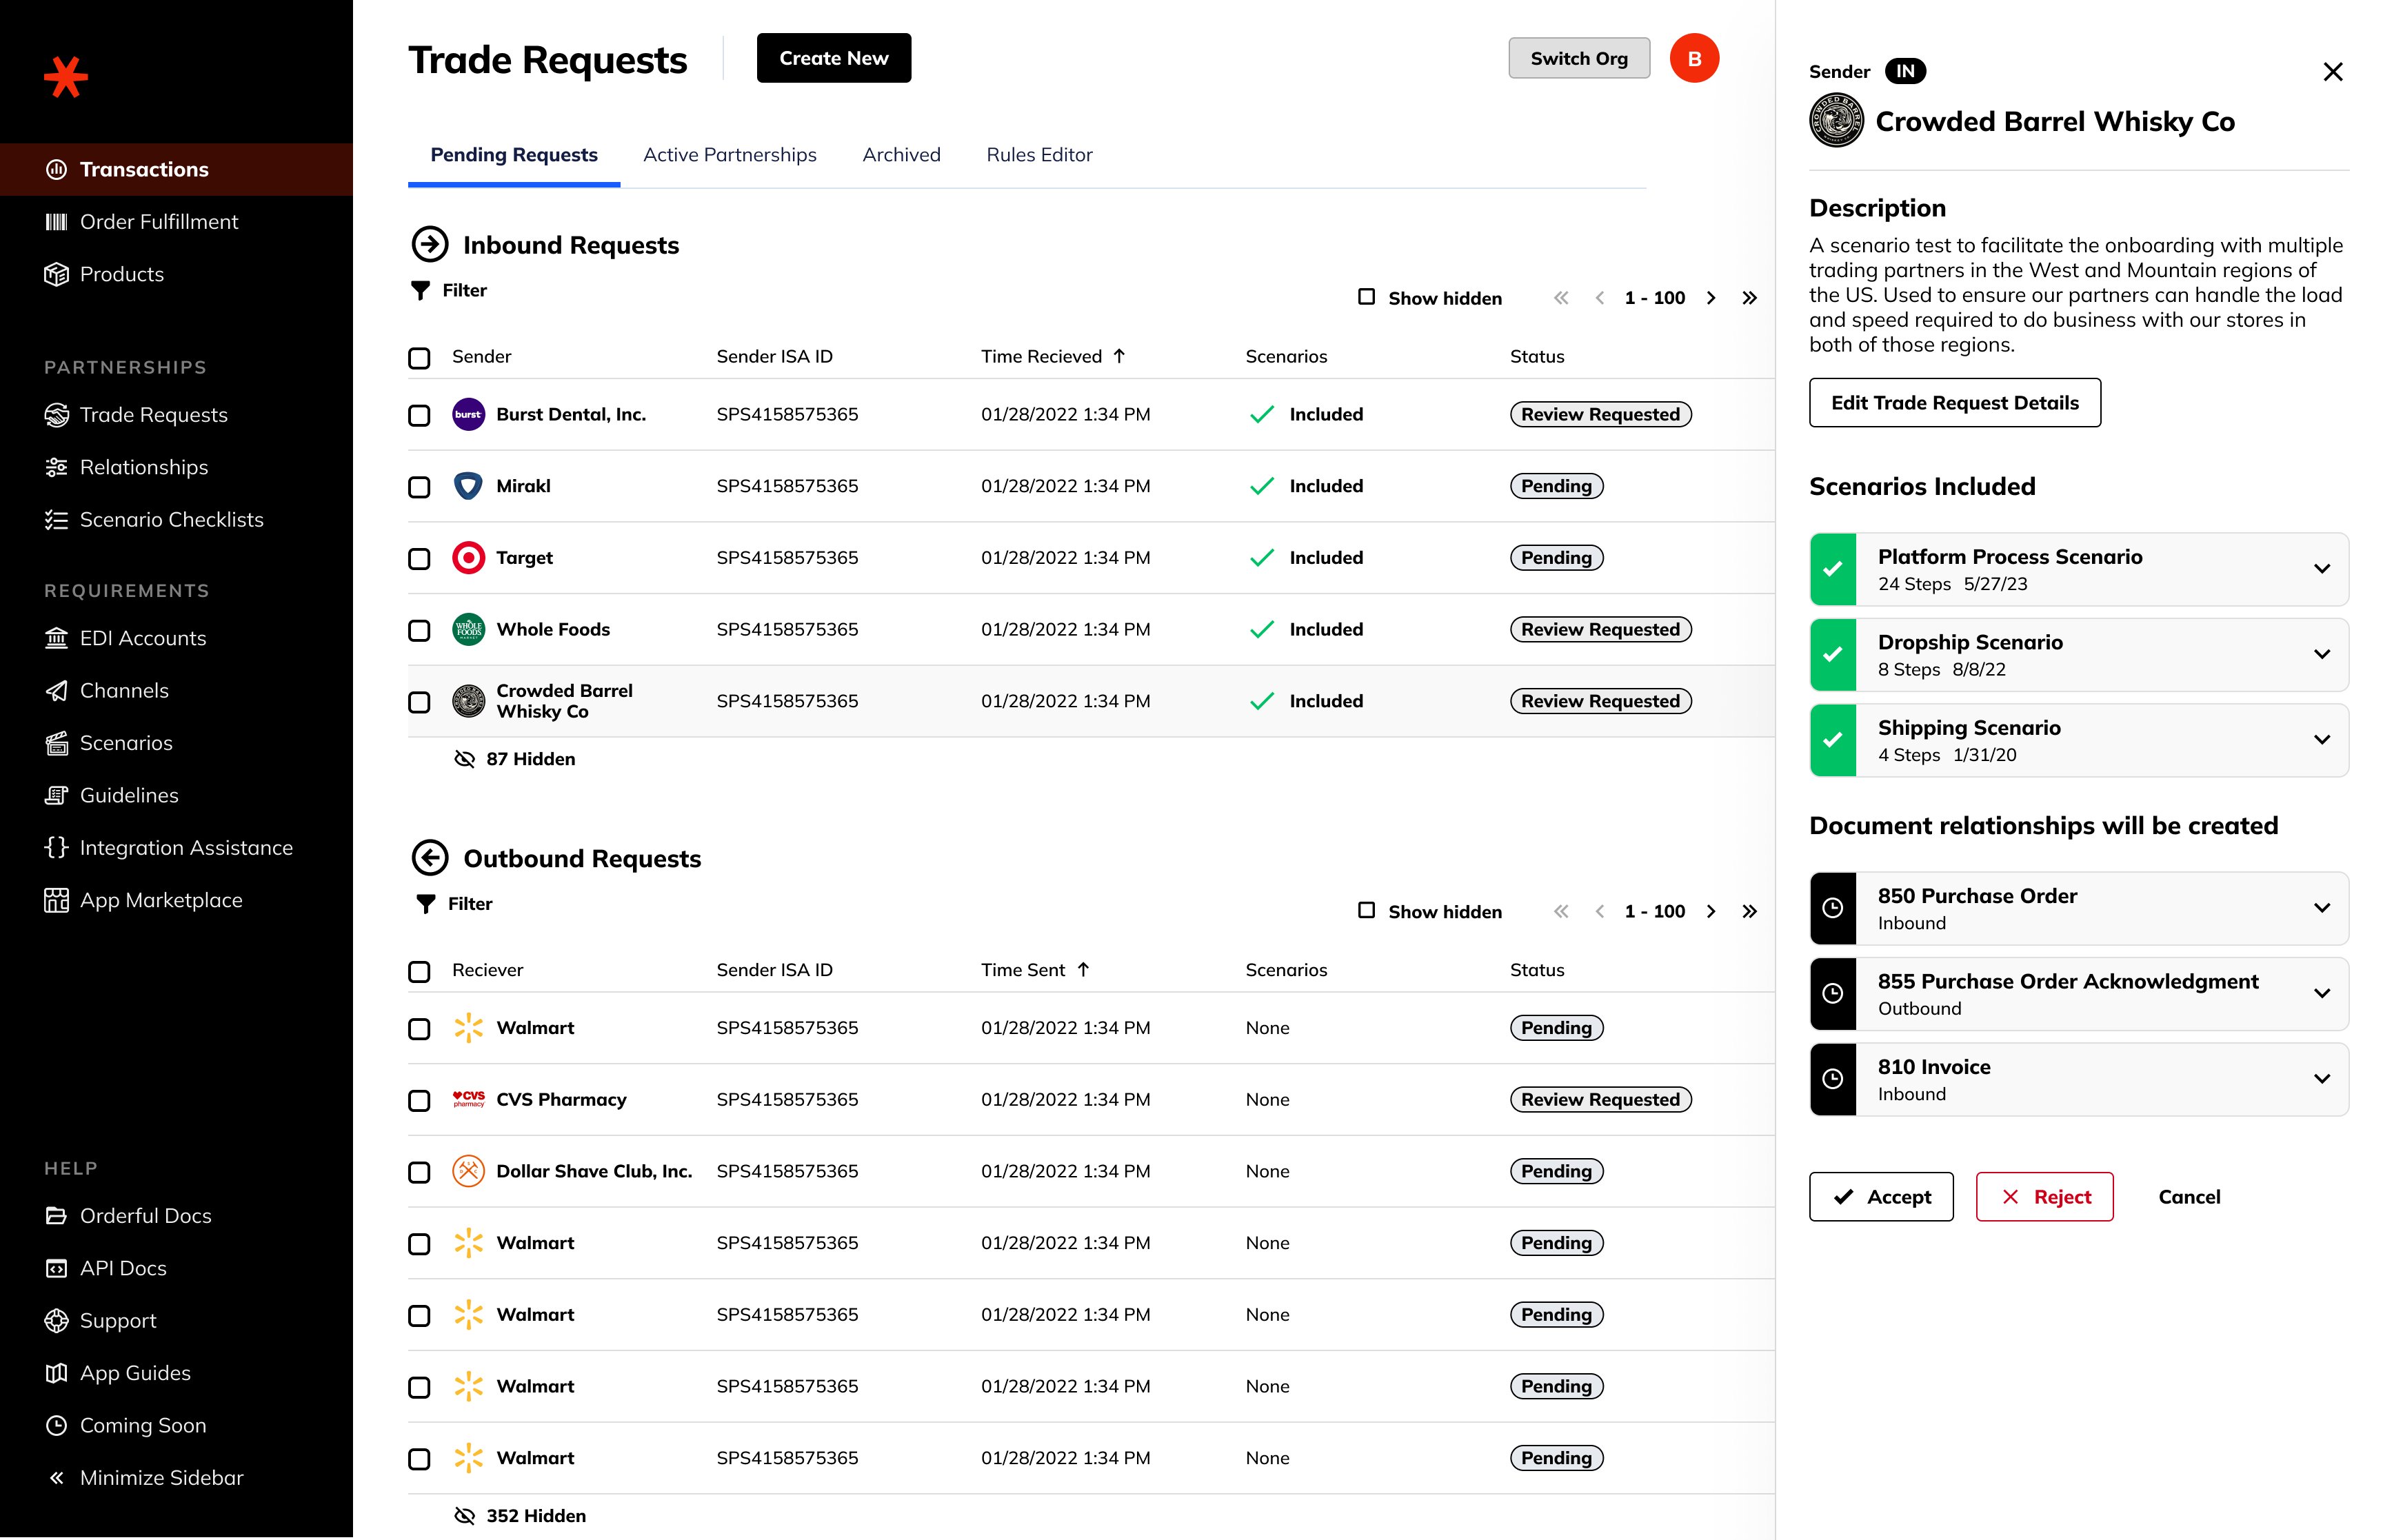Open Scenario Checklists in the sidebar
This screenshot has height=1540, width=2383.
pyautogui.click(x=176, y=520)
